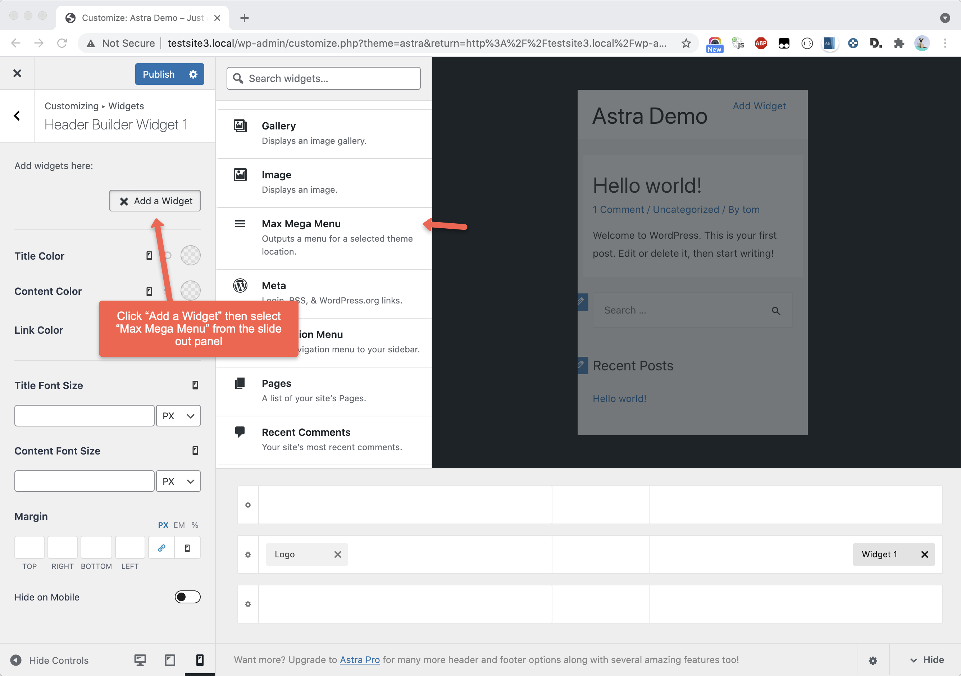
Task: Open the Title Color swatch picker
Action: point(191,255)
